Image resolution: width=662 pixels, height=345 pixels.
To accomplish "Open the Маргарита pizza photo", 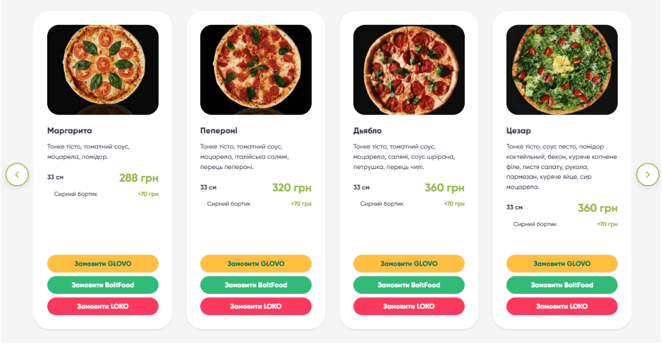I will pos(102,69).
